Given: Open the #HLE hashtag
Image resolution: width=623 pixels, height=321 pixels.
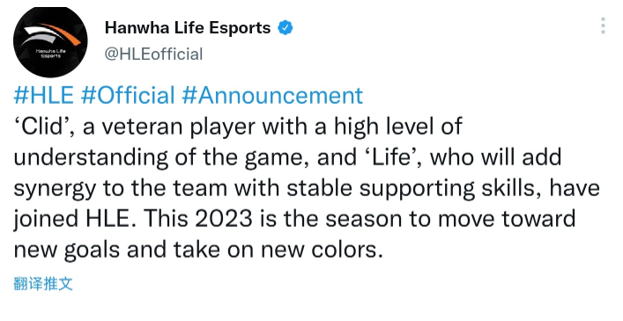Looking at the screenshot, I should click(44, 96).
